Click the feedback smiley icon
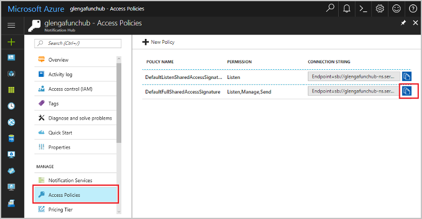The image size is (422, 219). point(396,9)
